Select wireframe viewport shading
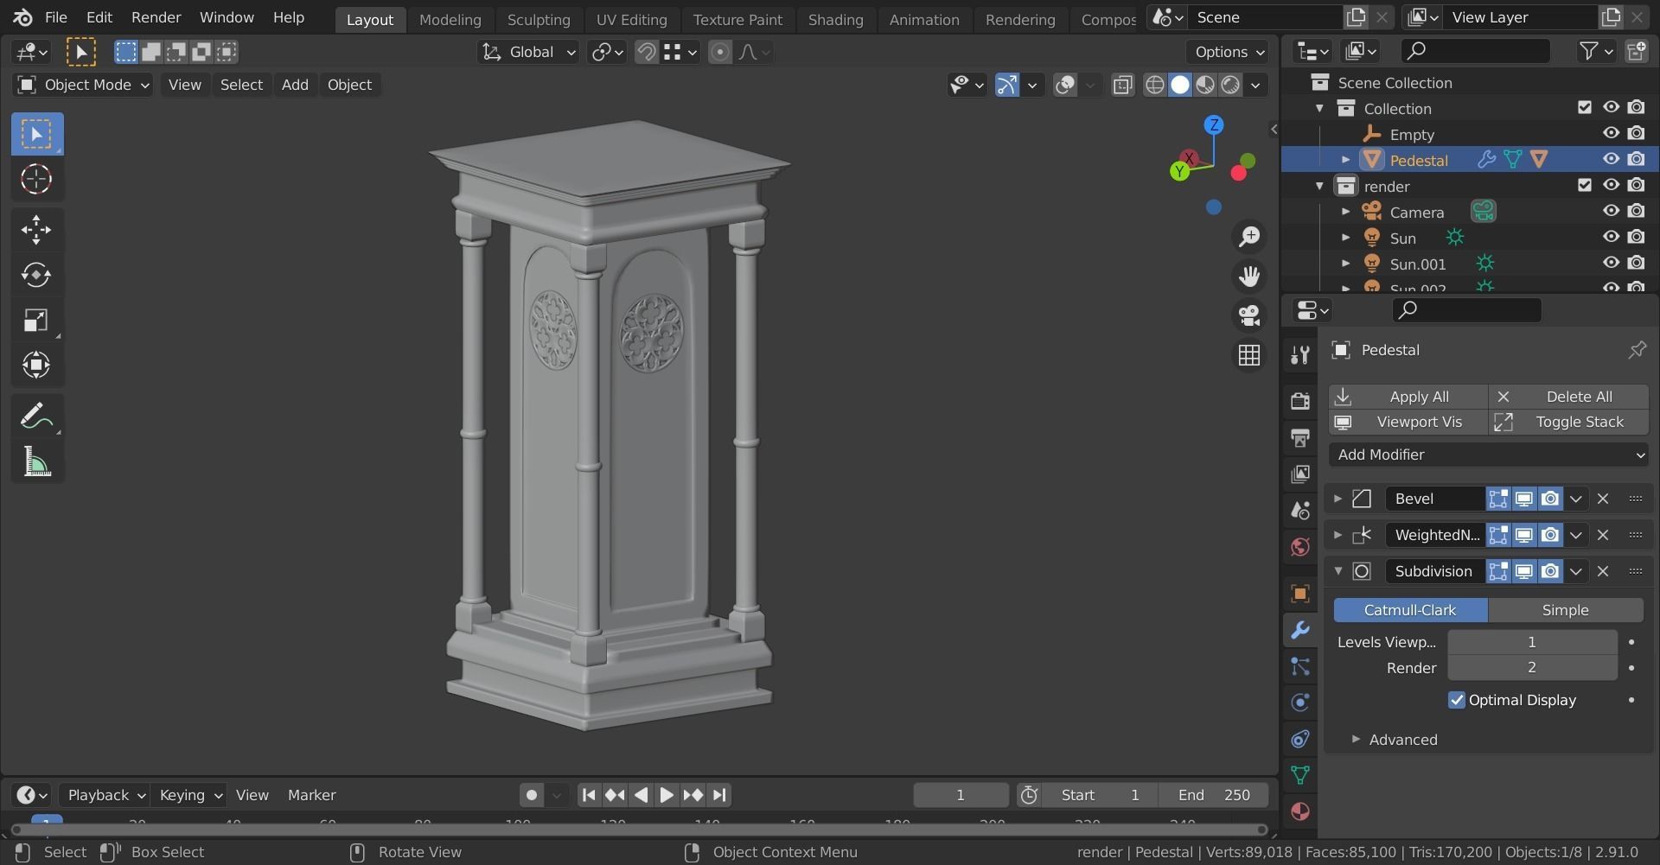 (1154, 85)
